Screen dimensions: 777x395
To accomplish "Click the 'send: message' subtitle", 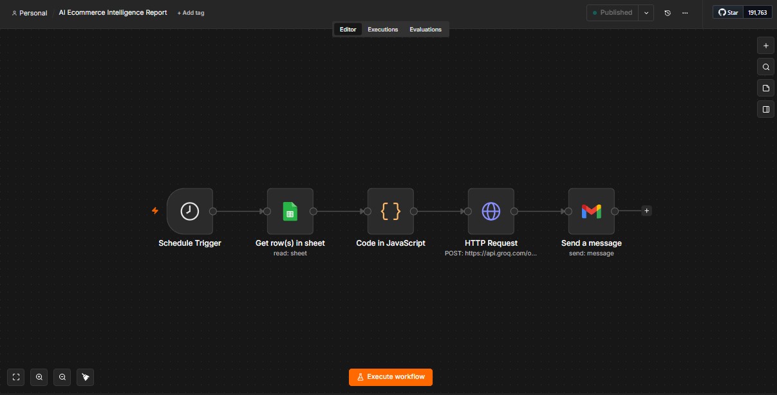I will [x=592, y=253].
